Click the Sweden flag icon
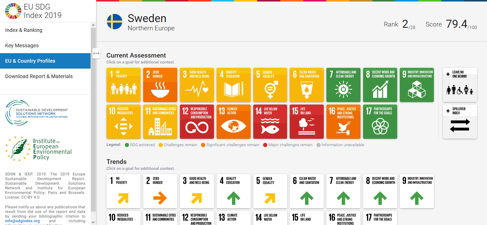Image resolution: width=487 pixels, height=225 pixels. tap(114, 22)
